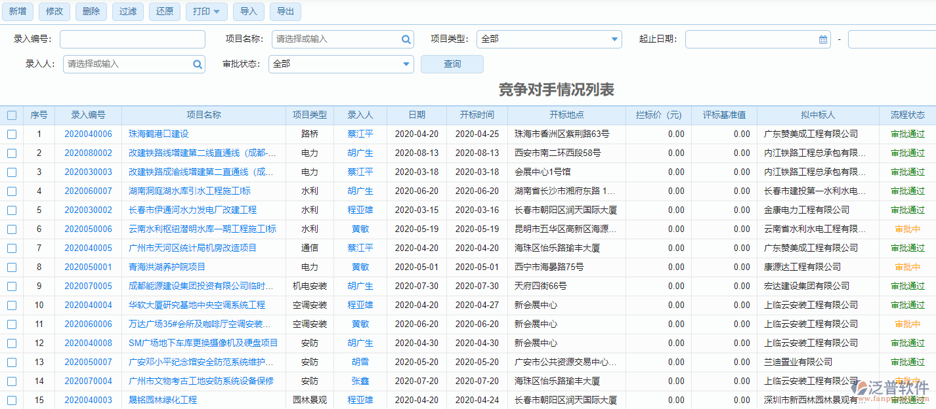The image size is (936, 409).
Task: Click the 删除 delete toolbar icon
Action: point(91,11)
